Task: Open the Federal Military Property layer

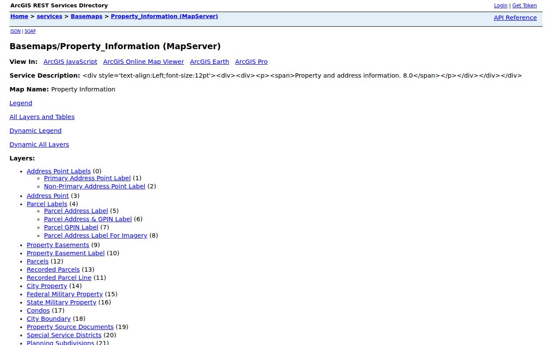Action: point(65,294)
